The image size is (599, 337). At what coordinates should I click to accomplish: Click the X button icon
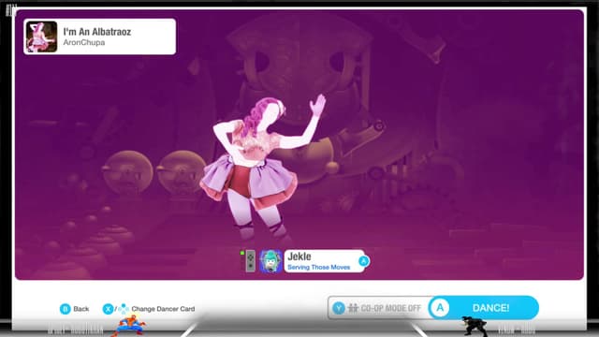pos(109,309)
